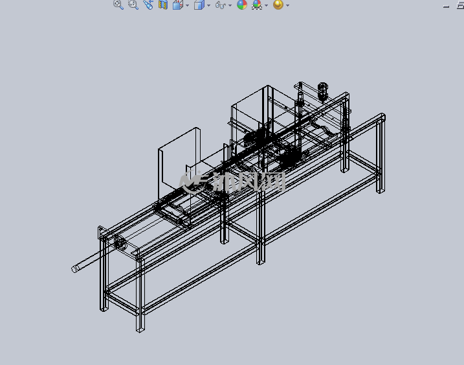Restore the document window
Viewport: 464px width, 365px height.
pyautogui.click(x=461, y=5)
